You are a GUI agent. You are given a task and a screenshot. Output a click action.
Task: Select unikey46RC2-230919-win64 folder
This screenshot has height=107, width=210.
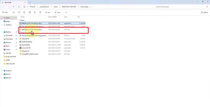[52, 54]
